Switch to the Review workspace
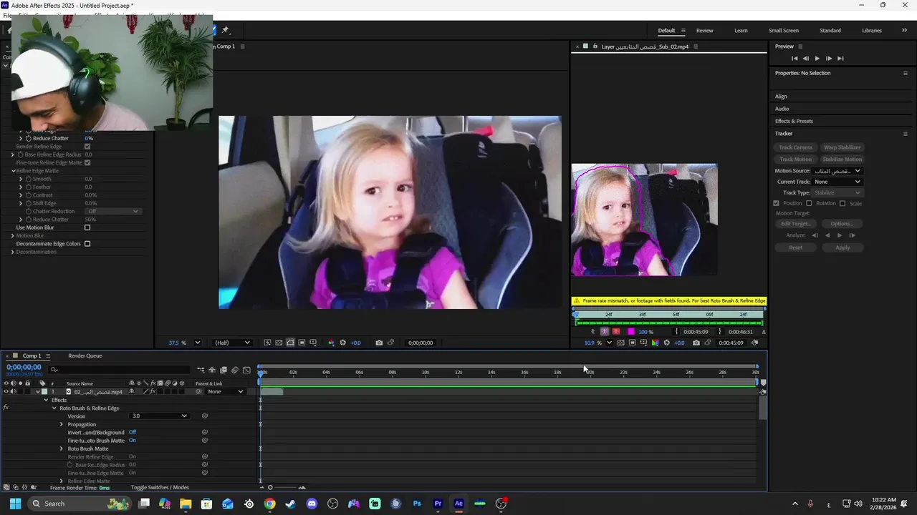The image size is (917, 515). coord(704,31)
